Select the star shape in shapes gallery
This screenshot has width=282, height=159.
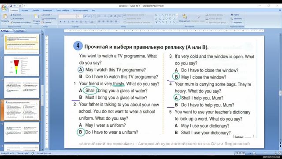[x=174, y=22]
